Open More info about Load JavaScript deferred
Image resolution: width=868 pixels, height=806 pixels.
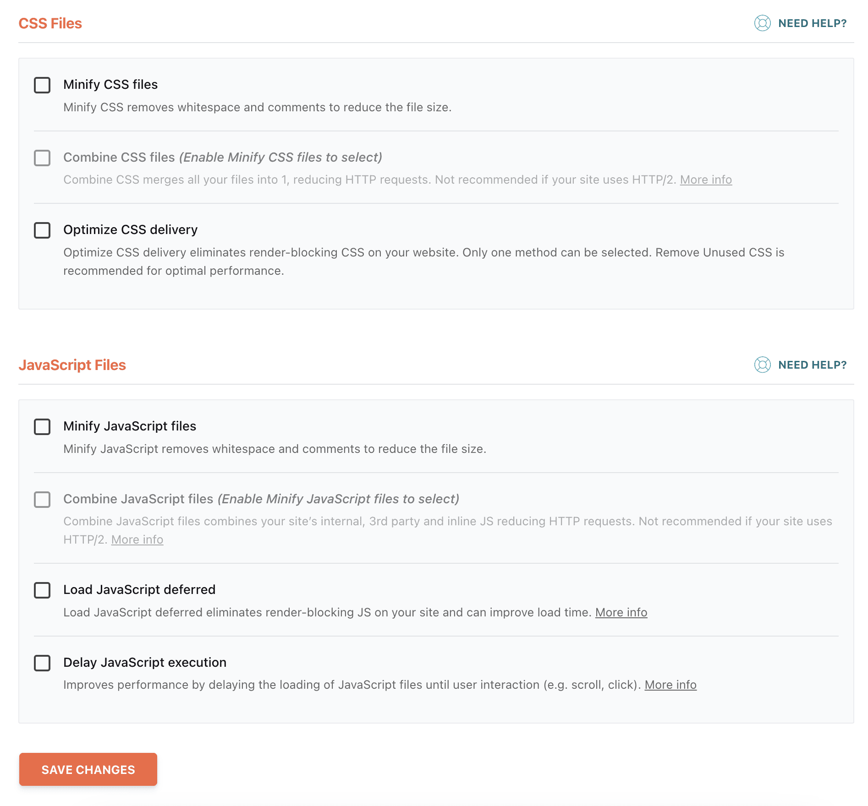tap(621, 612)
